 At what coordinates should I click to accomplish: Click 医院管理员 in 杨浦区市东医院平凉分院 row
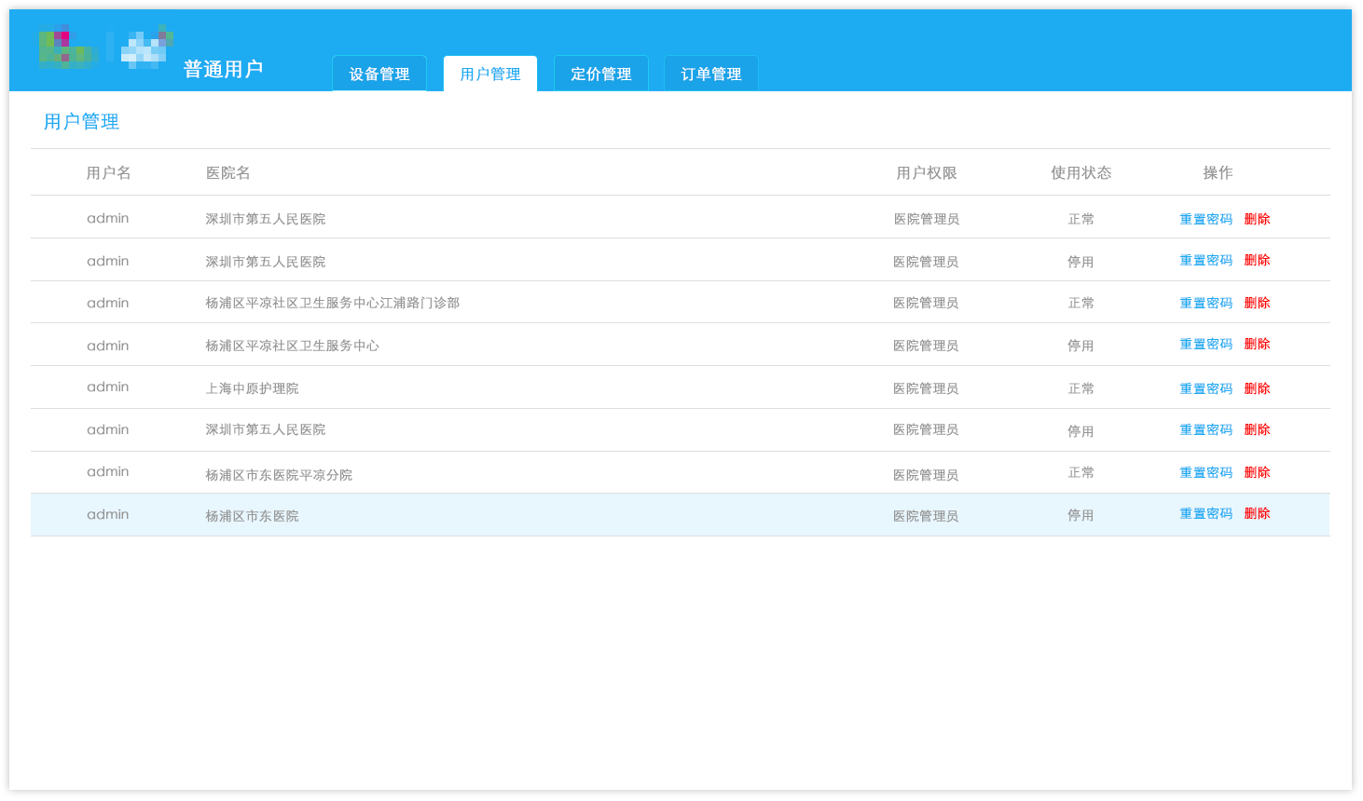pyautogui.click(x=926, y=475)
